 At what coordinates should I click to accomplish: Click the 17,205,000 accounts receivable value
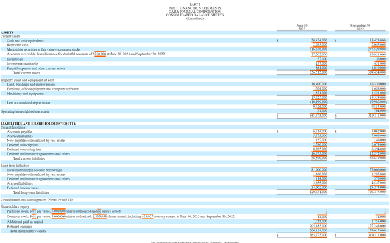tap(319, 54)
